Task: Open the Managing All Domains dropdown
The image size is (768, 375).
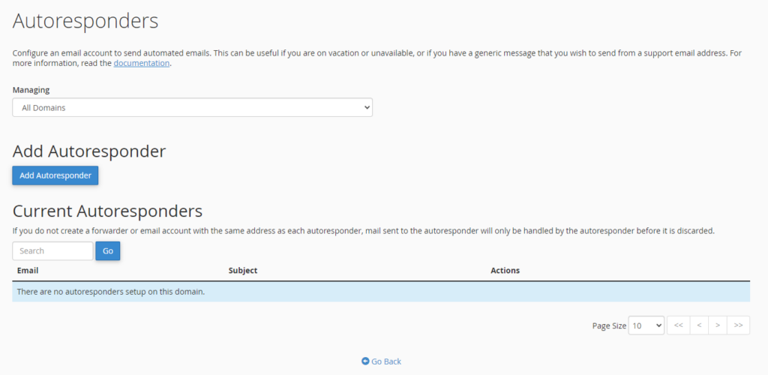Action: [193, 108]
